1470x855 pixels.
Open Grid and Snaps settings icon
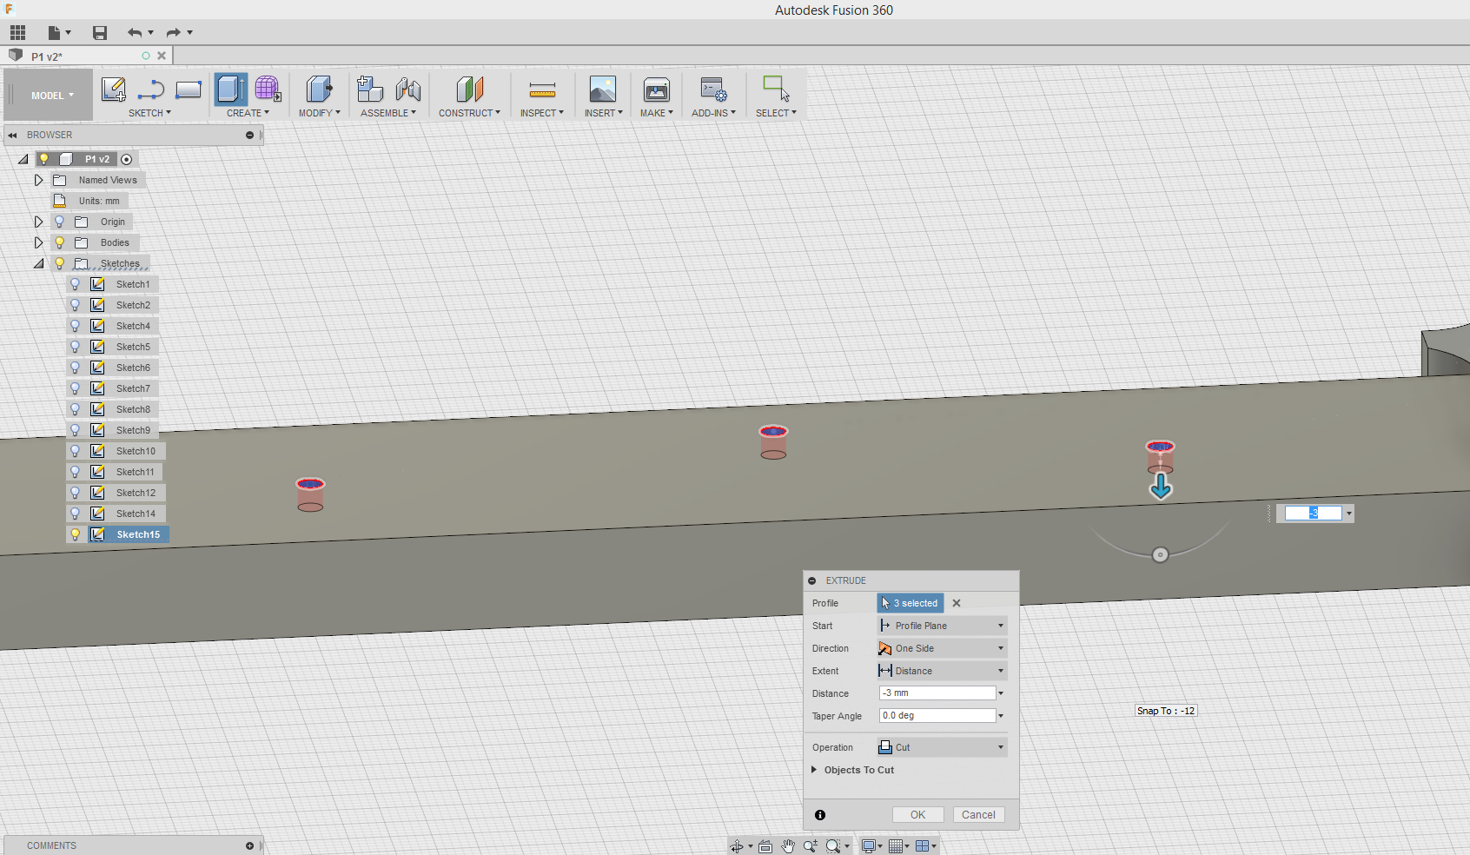pos(896,846)
